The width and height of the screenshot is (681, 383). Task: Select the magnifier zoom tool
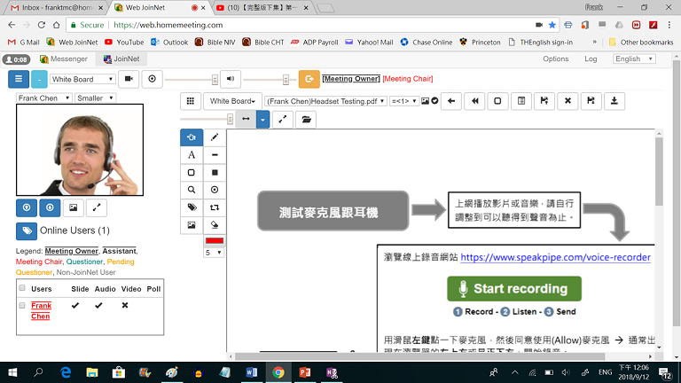tap(192, 190)
